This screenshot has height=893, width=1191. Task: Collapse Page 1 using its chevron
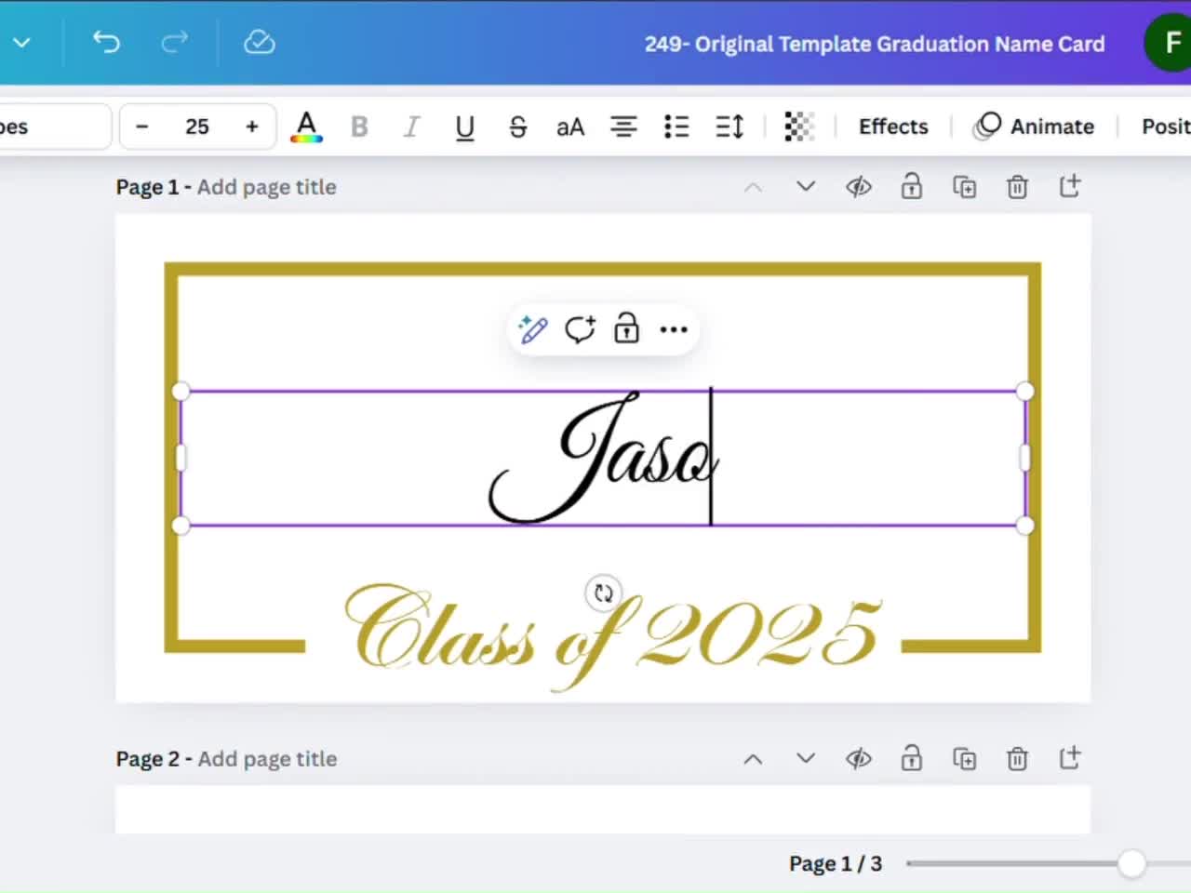(x=753, y=186)
